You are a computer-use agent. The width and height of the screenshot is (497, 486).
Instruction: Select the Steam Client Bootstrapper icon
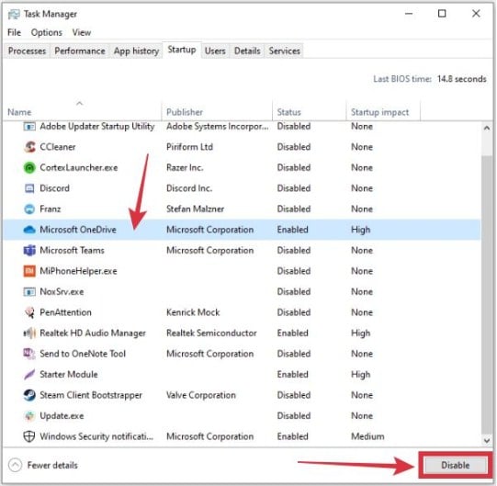[x=29, y=395]
